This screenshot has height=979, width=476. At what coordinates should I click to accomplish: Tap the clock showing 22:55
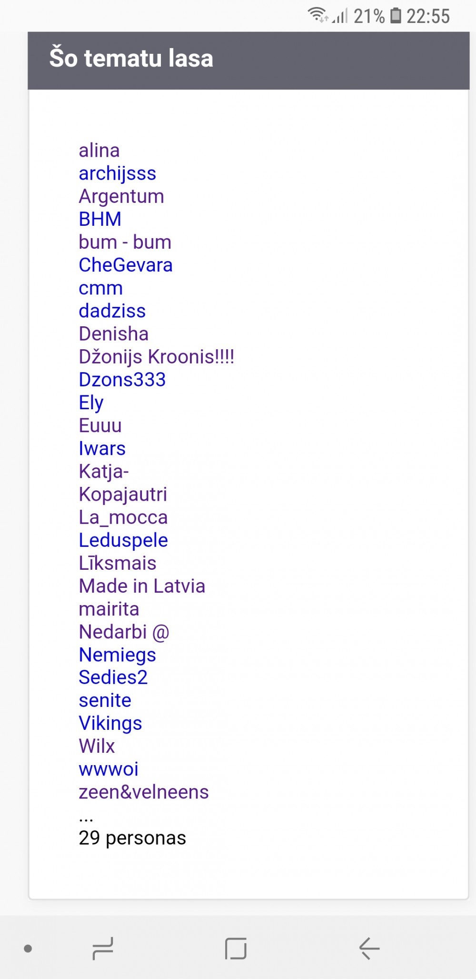coord(428,16)
